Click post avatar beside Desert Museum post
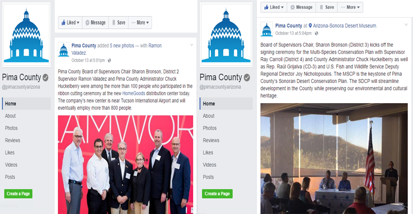The image size is (413, 214). pos(267,29)
